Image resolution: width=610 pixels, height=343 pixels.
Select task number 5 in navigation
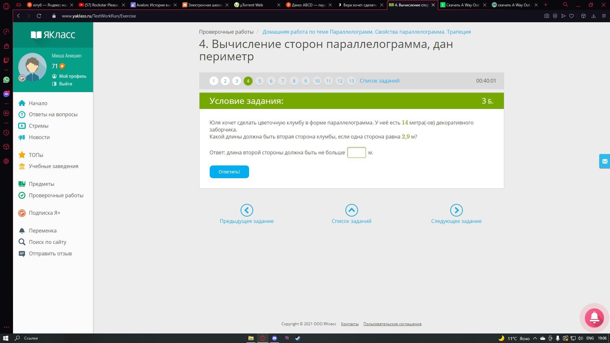point(260,81)
